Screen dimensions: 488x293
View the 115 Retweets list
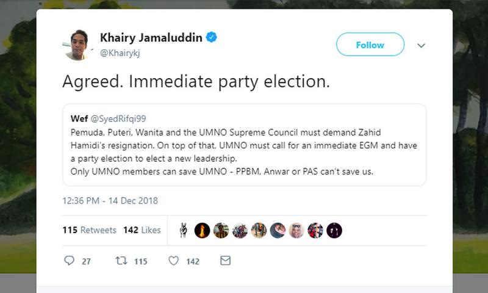[89, 230]
